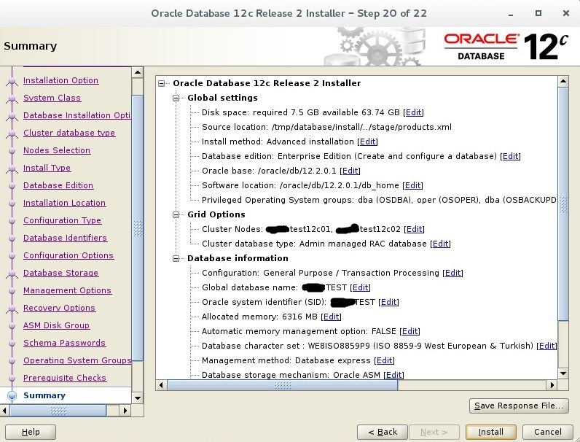The height and width of the screenshot is (442, 580).
Task: Open the Database Edition step
Action: 58,185
